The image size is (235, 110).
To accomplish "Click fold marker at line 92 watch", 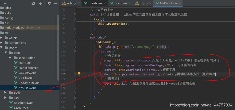I will point(75,14).
